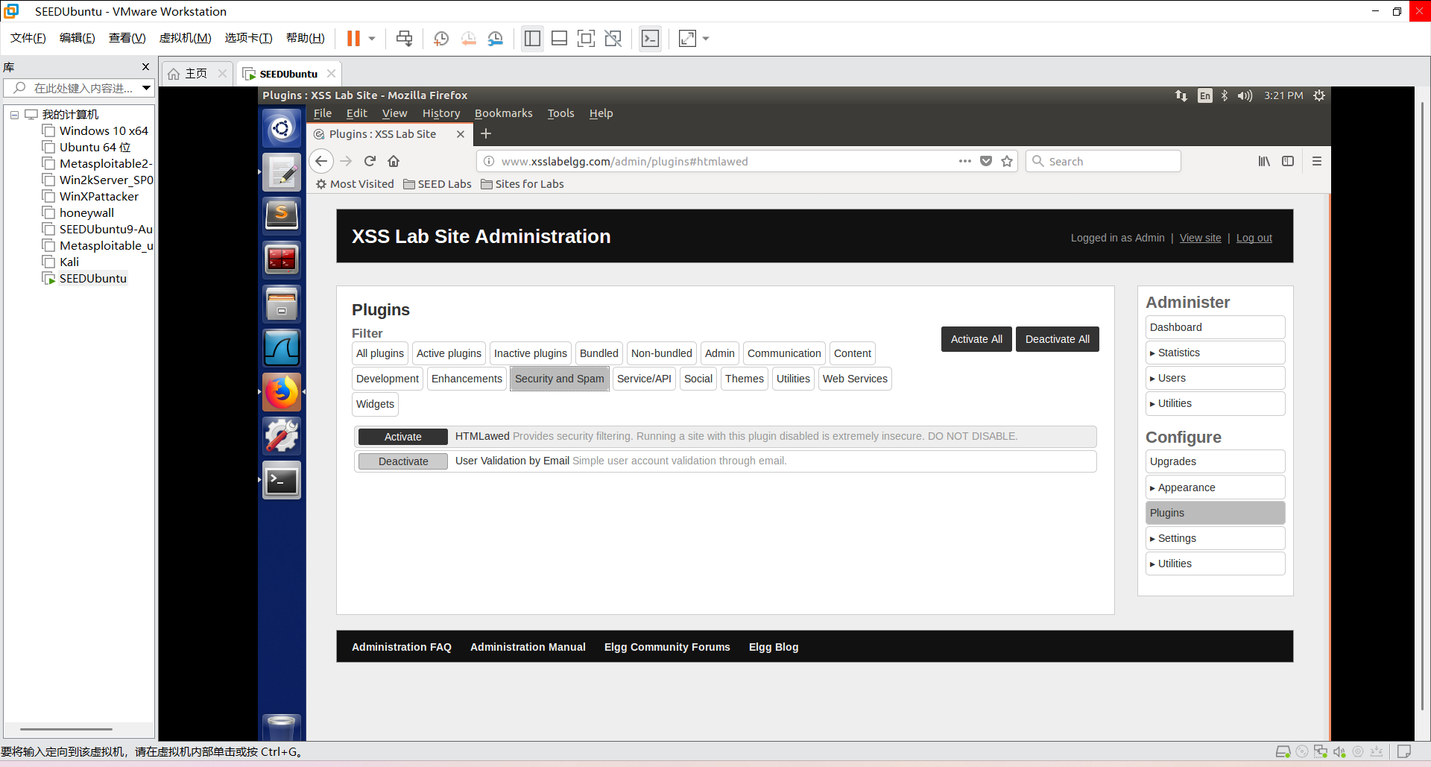Image resolution: width=1431 pixels, height=767 pixels.
Task: Open the 虚拟机(M) menu
Action: tap(186, 38)
